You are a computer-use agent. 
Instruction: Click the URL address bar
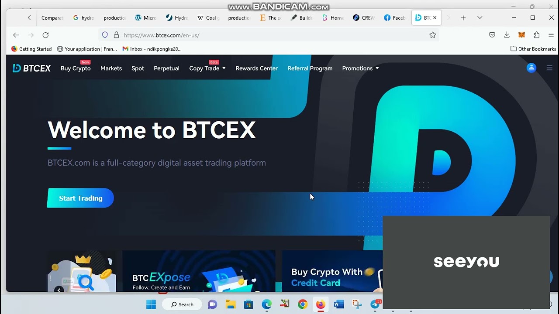(269, 35)
